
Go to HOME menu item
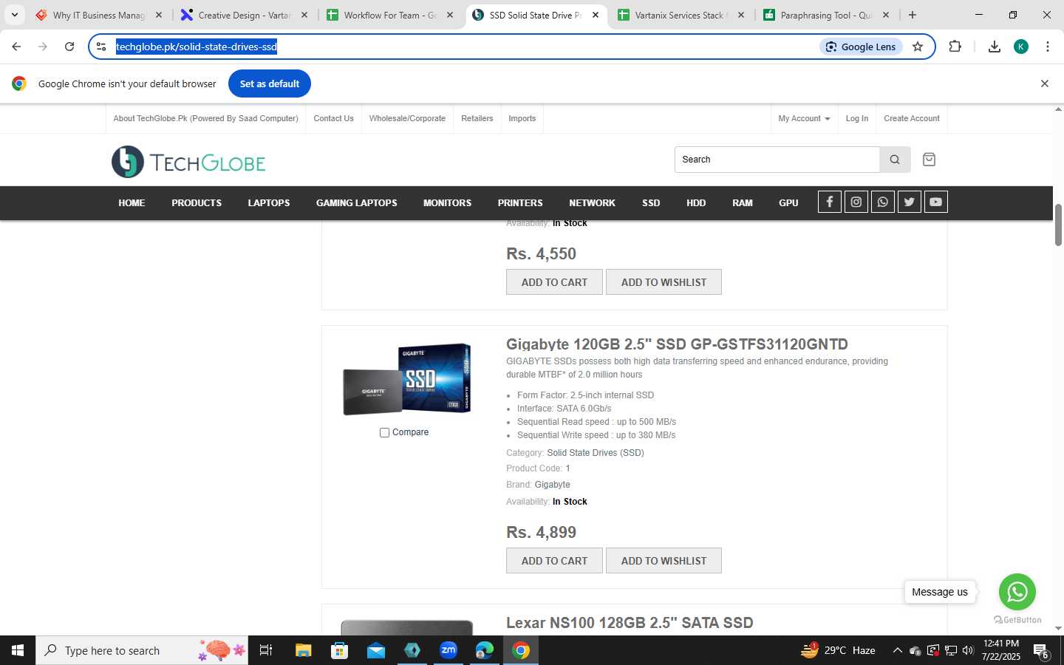[x=132, y=202]
